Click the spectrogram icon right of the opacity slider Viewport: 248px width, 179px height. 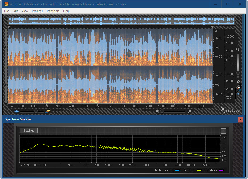pyautogui.click(x=48, y=111)
